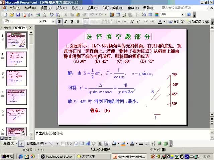Open the 幻灯片放映(D) menu

click(113, 8)
